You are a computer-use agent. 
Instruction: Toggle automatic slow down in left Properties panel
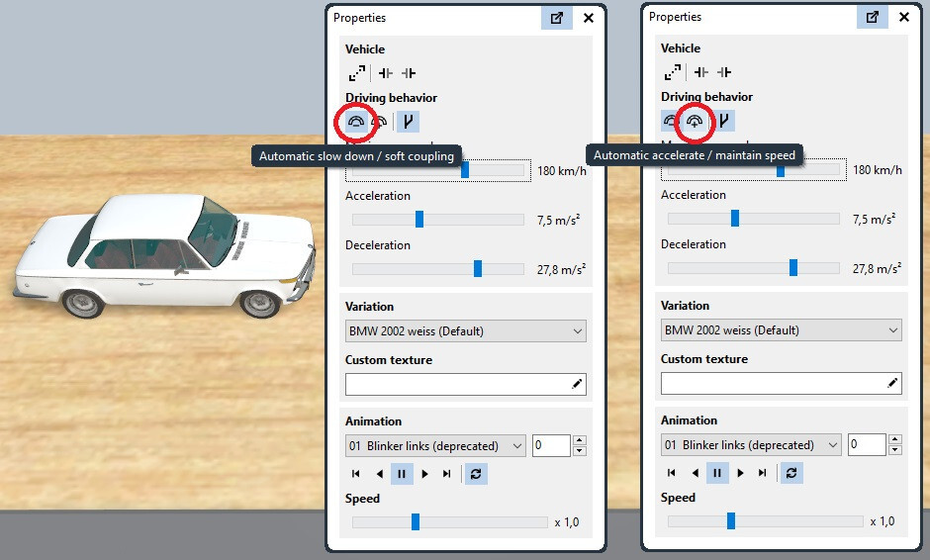click(356, 122)
